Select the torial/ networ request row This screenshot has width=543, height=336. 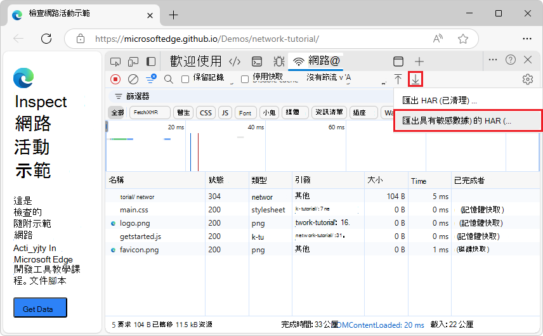pyautogui.click(x=322, y=197)
